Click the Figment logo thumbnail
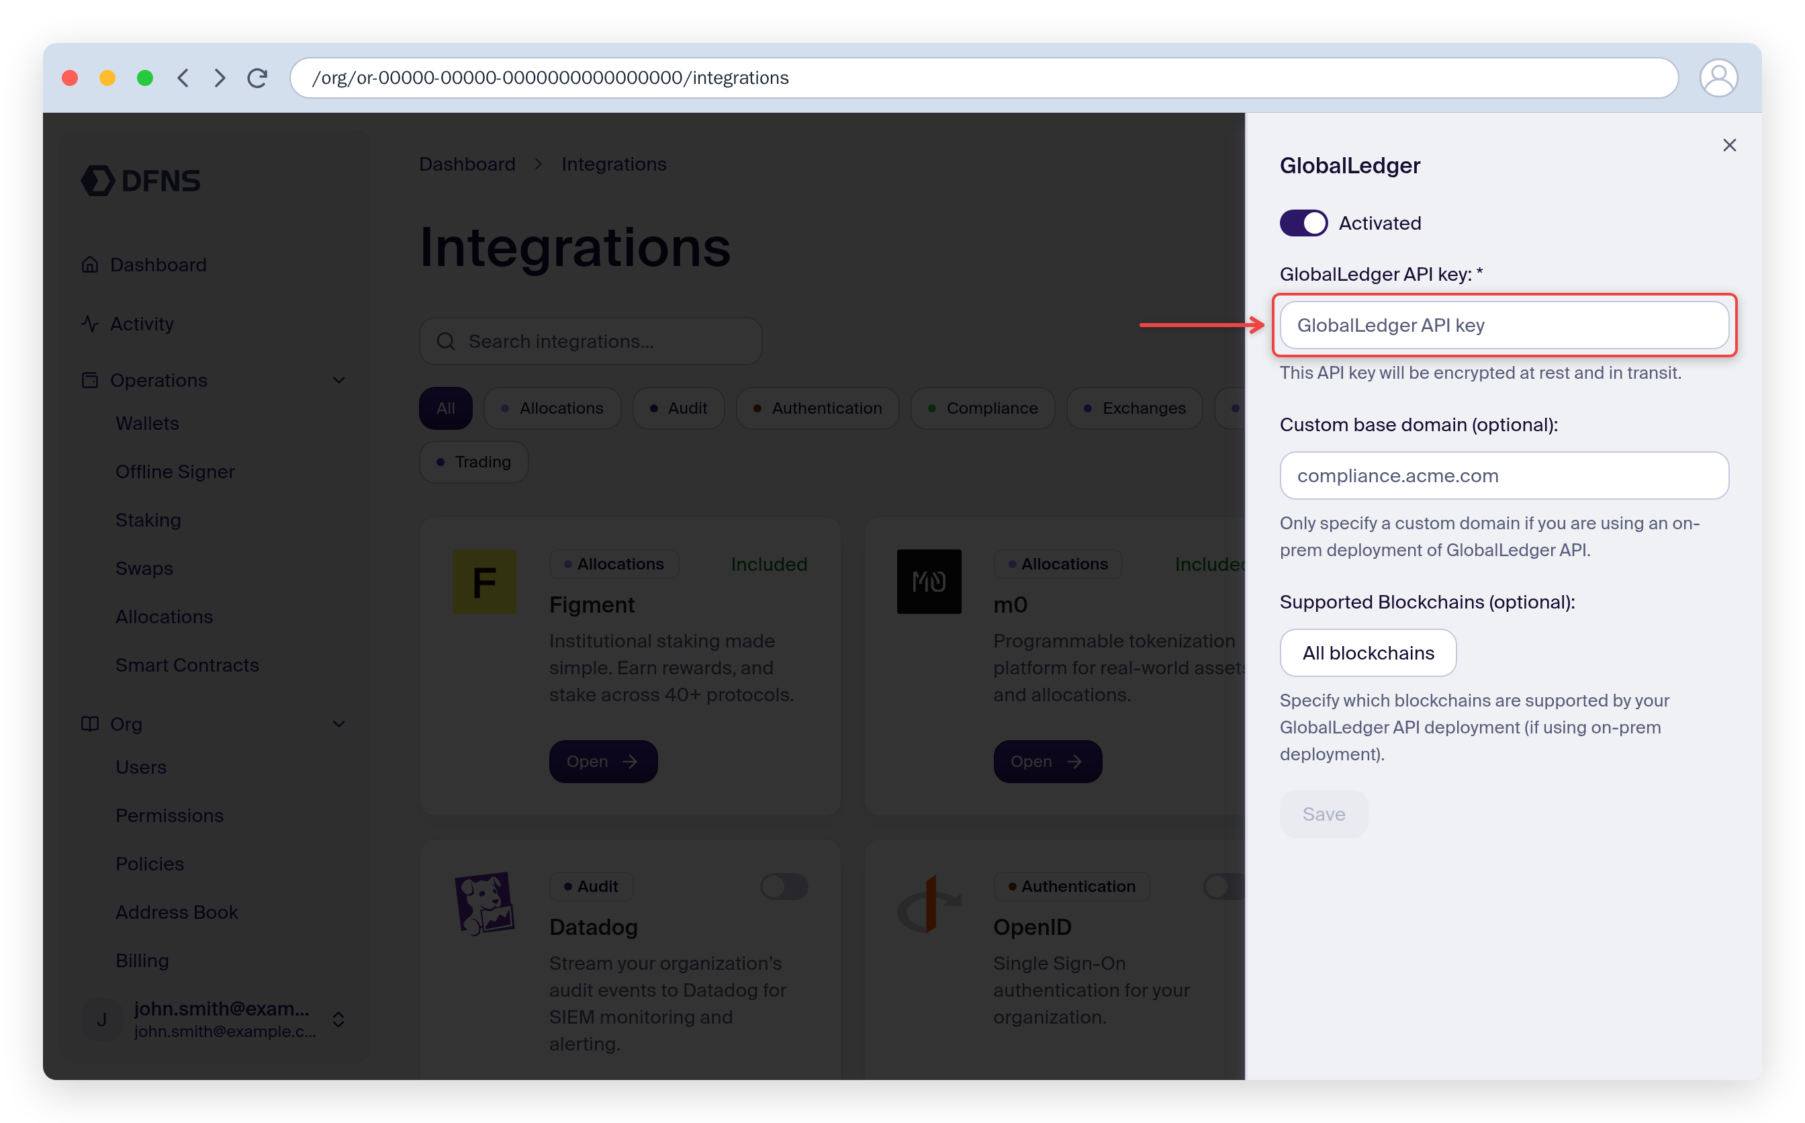Viewport: 1805px width, 1123px height. tap(484, 582)
